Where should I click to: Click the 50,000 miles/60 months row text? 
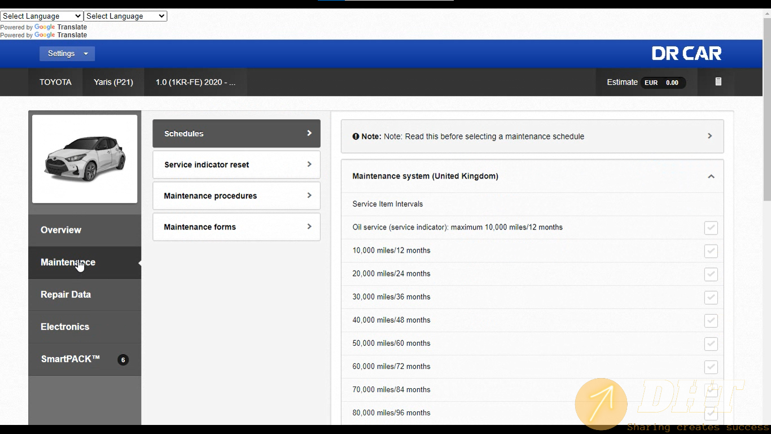coord(392,343)
